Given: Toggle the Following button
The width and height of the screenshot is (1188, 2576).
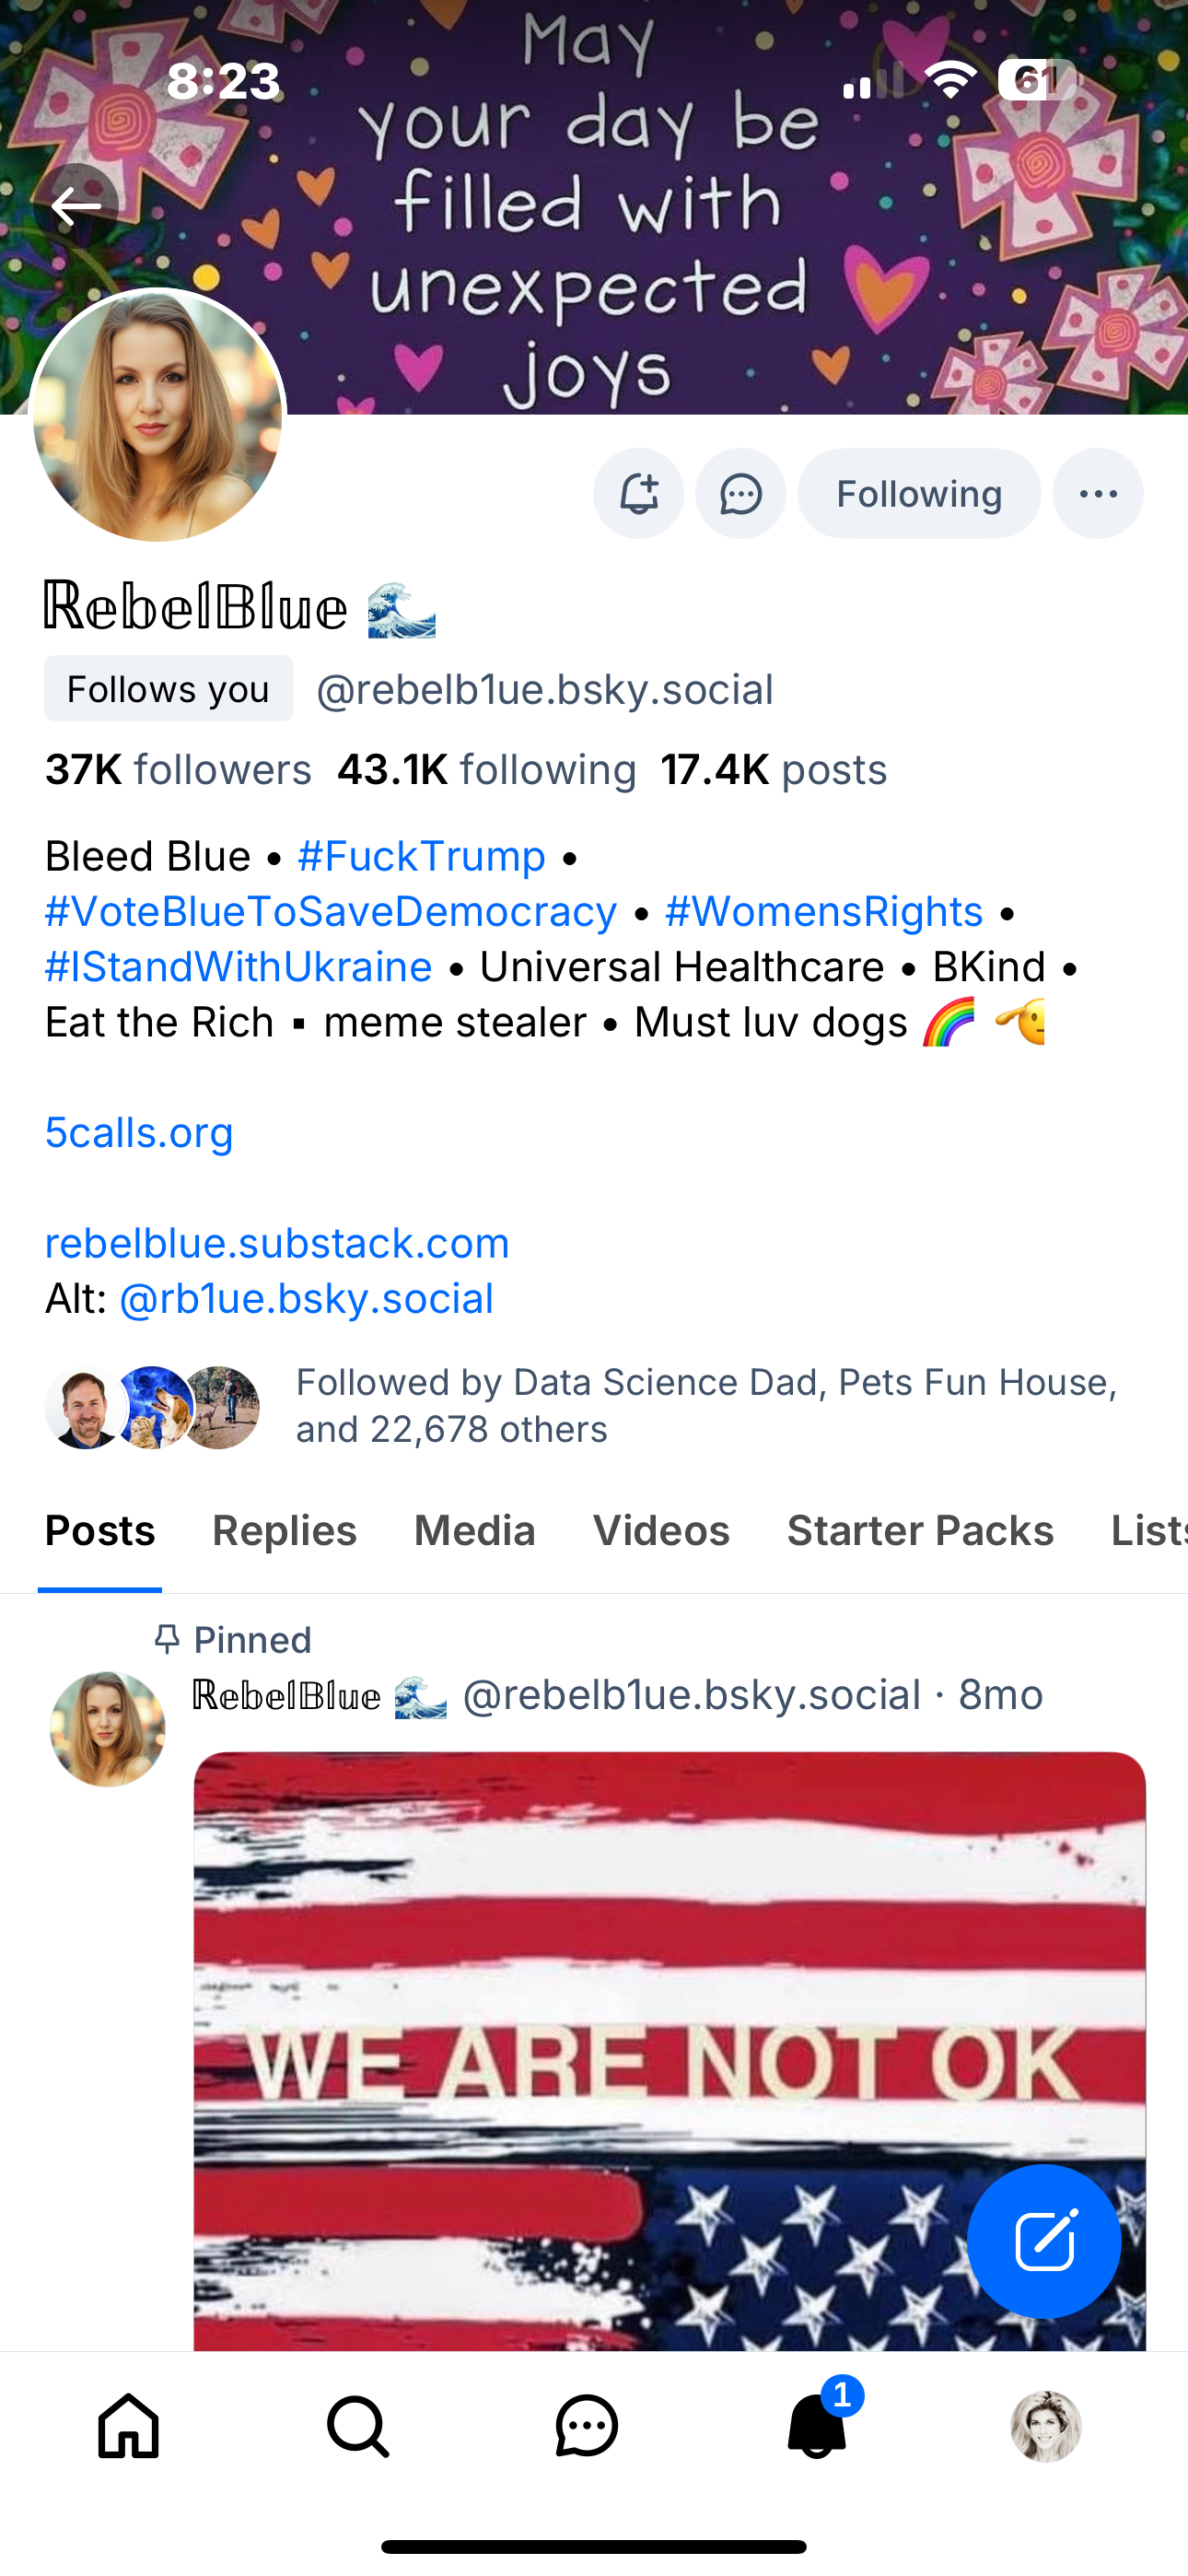Looking at the screenshot, I should (x=919, y=494).
